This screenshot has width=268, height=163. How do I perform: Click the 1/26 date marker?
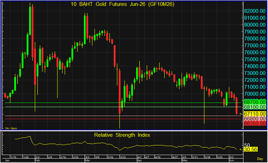pos(26,157)
